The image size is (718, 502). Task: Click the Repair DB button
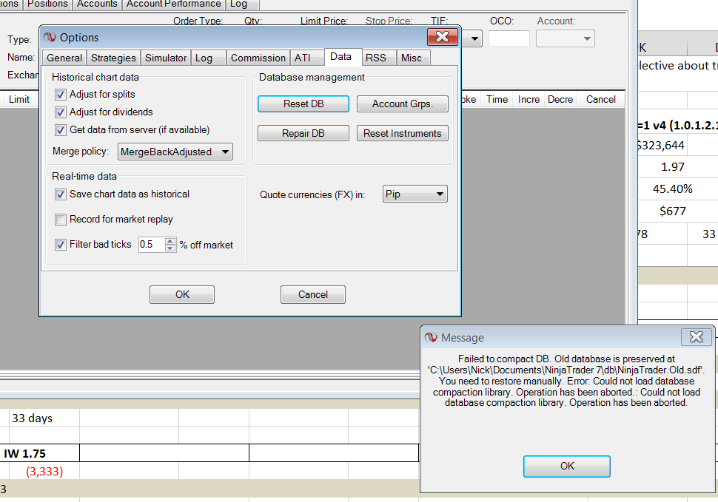tap(303, 134)
